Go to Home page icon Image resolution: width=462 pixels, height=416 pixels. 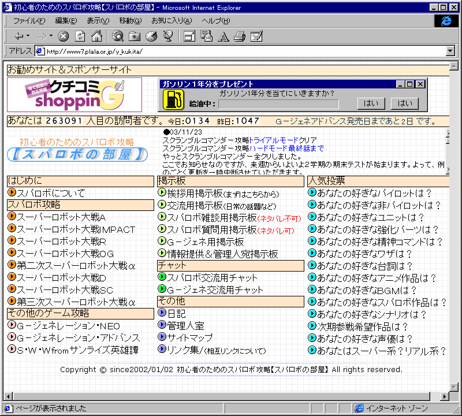[x=96, y=36]
